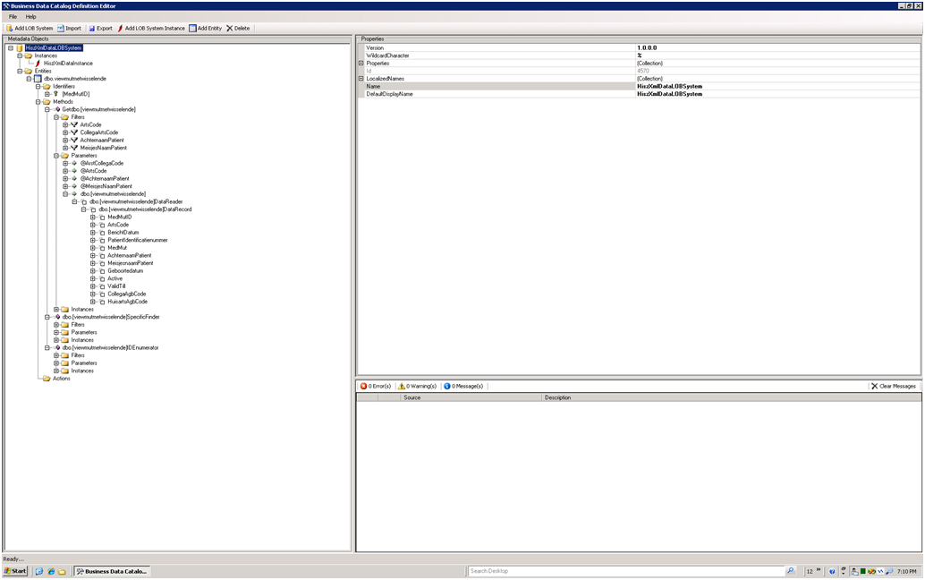Click the blue help icon in taskbar

coord(832,571)
